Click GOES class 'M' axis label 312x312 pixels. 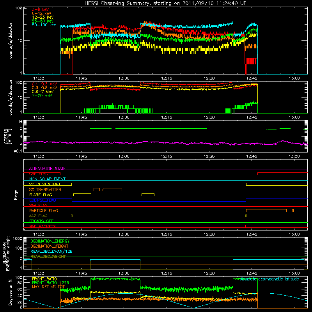tap(21, 122)
